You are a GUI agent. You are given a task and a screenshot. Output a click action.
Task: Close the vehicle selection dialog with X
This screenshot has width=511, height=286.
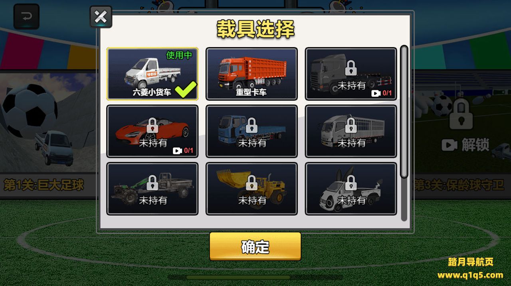coord(101,17)
